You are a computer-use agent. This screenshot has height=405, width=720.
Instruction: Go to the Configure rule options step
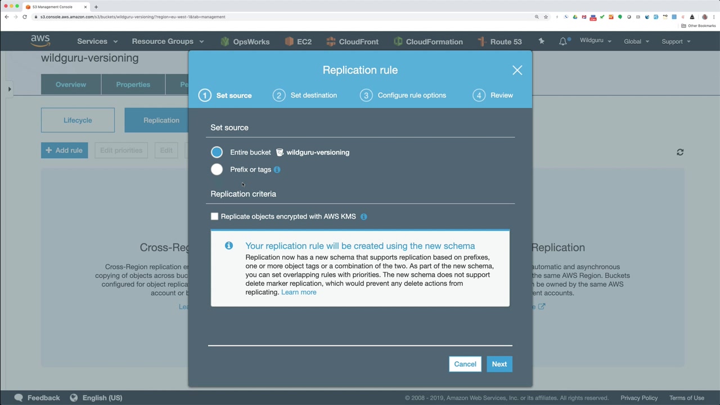[x=403, y=96]
